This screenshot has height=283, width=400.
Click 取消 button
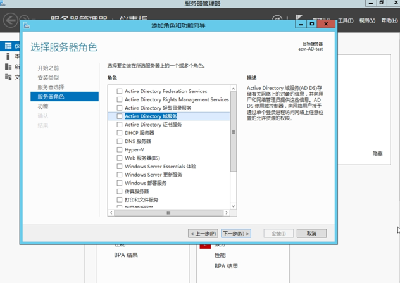[x=311, y=233]
